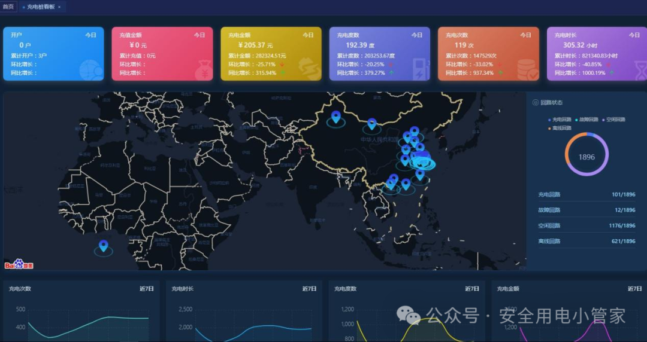Click 累计时长：821340.83小时 text
This screenshot has width=647, height=342.
(x=586, y=56)
